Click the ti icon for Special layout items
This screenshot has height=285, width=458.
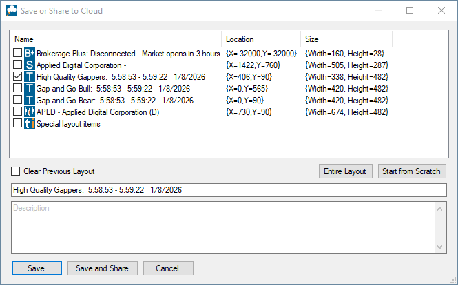click(x=30, y=123)
